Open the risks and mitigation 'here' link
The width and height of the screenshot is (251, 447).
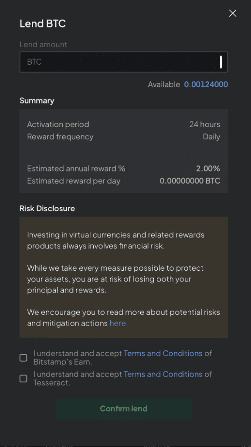coord(118,323)
